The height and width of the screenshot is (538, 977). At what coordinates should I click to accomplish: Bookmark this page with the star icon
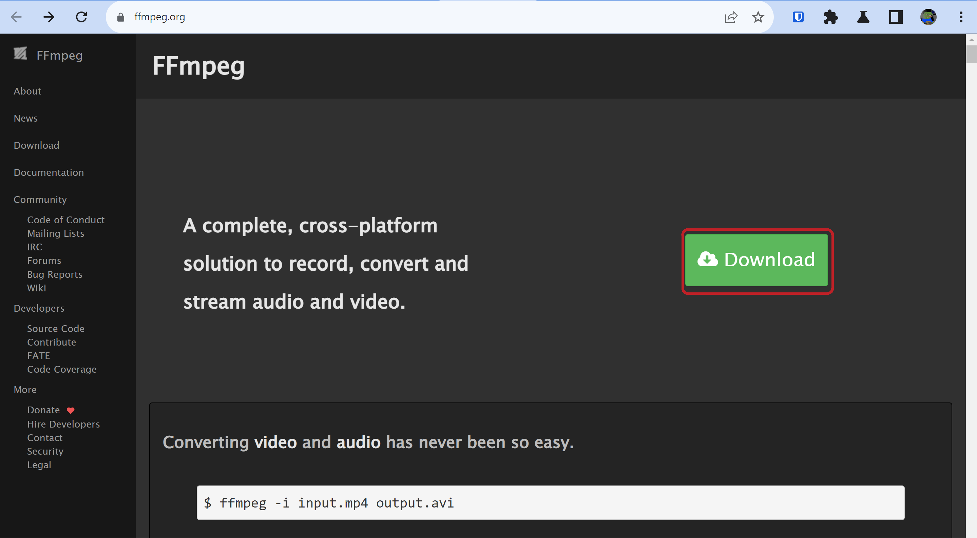[x=758, y=17]
